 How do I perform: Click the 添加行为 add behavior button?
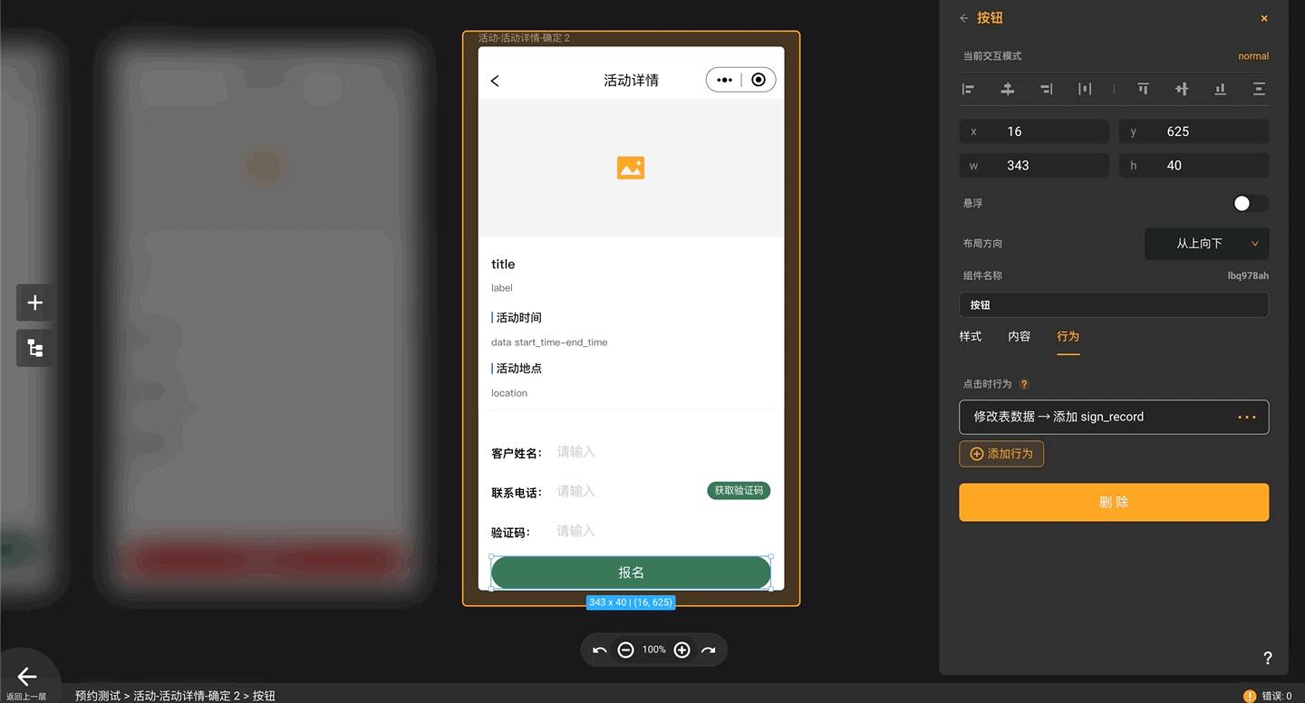[1000, 454]
